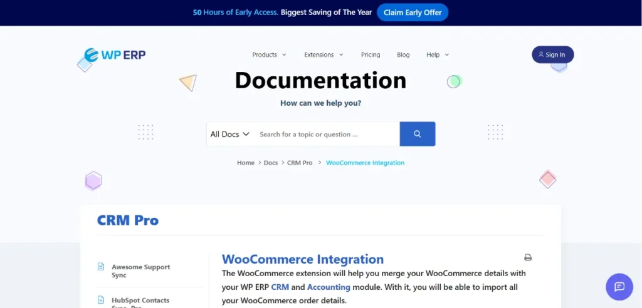Click the print page icon
642x308 pixels.
click(528, 257)
